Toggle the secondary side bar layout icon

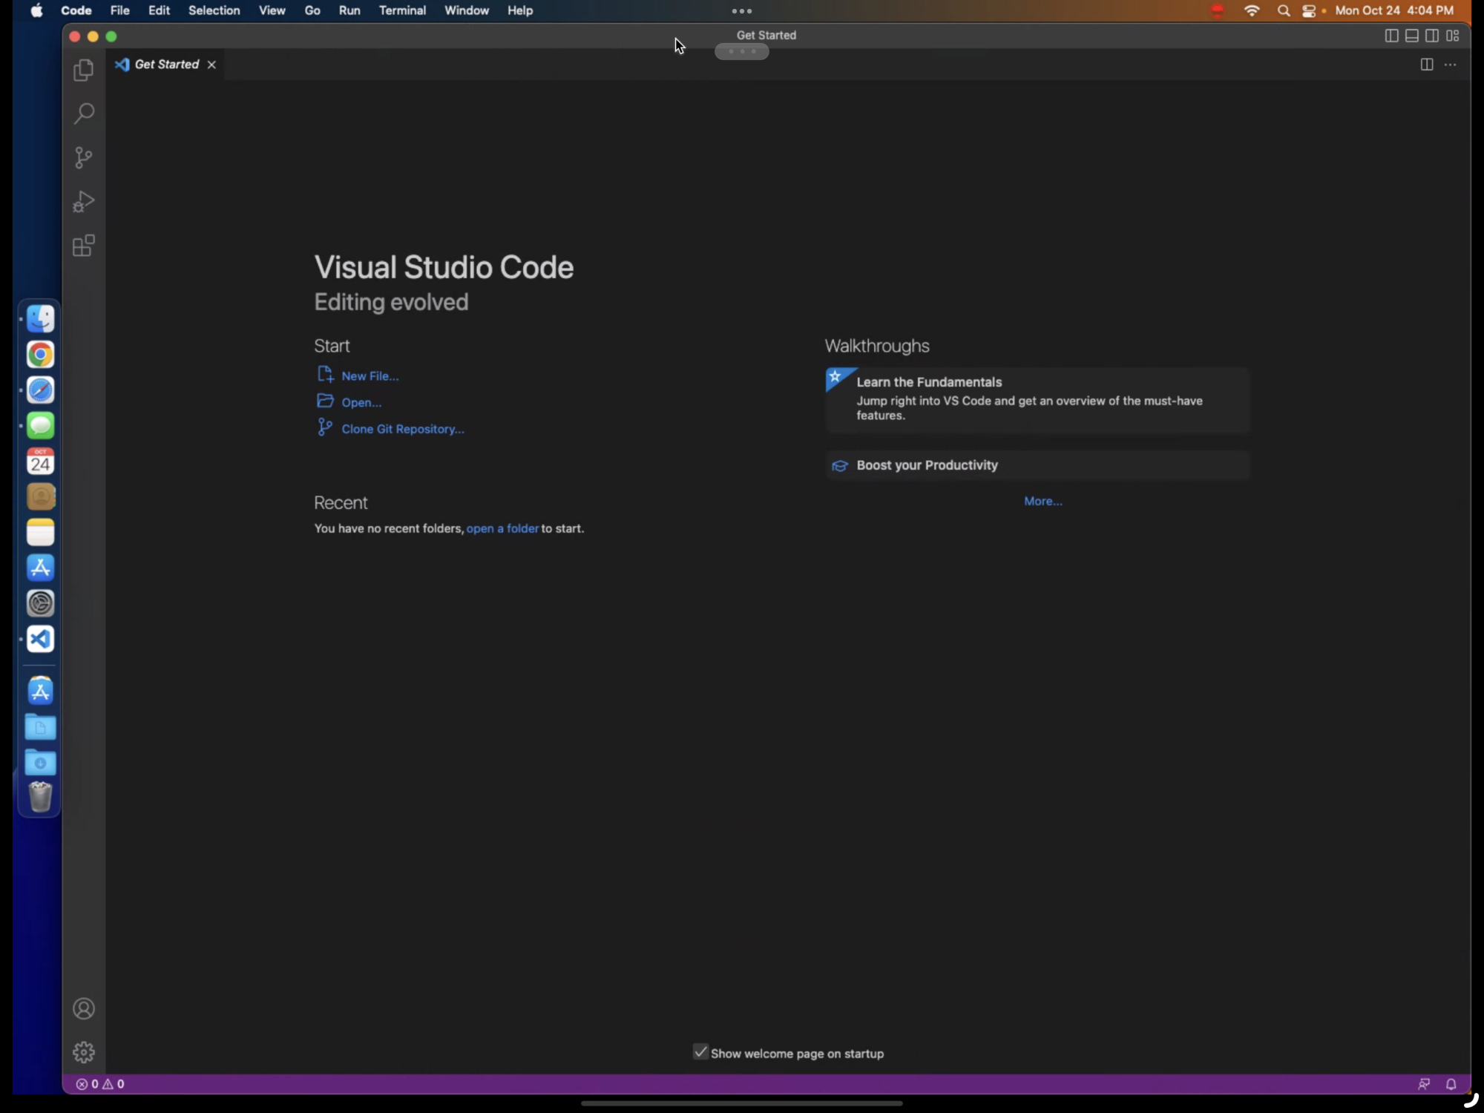(x=1432, y=36)
